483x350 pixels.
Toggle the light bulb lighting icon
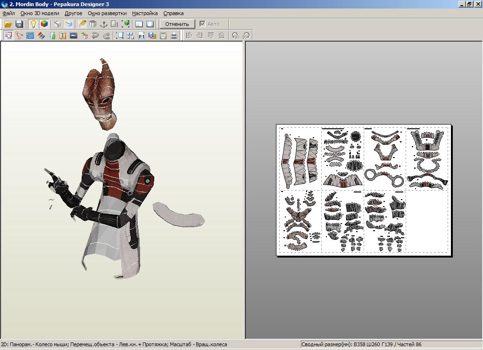[x=33, y=24]
